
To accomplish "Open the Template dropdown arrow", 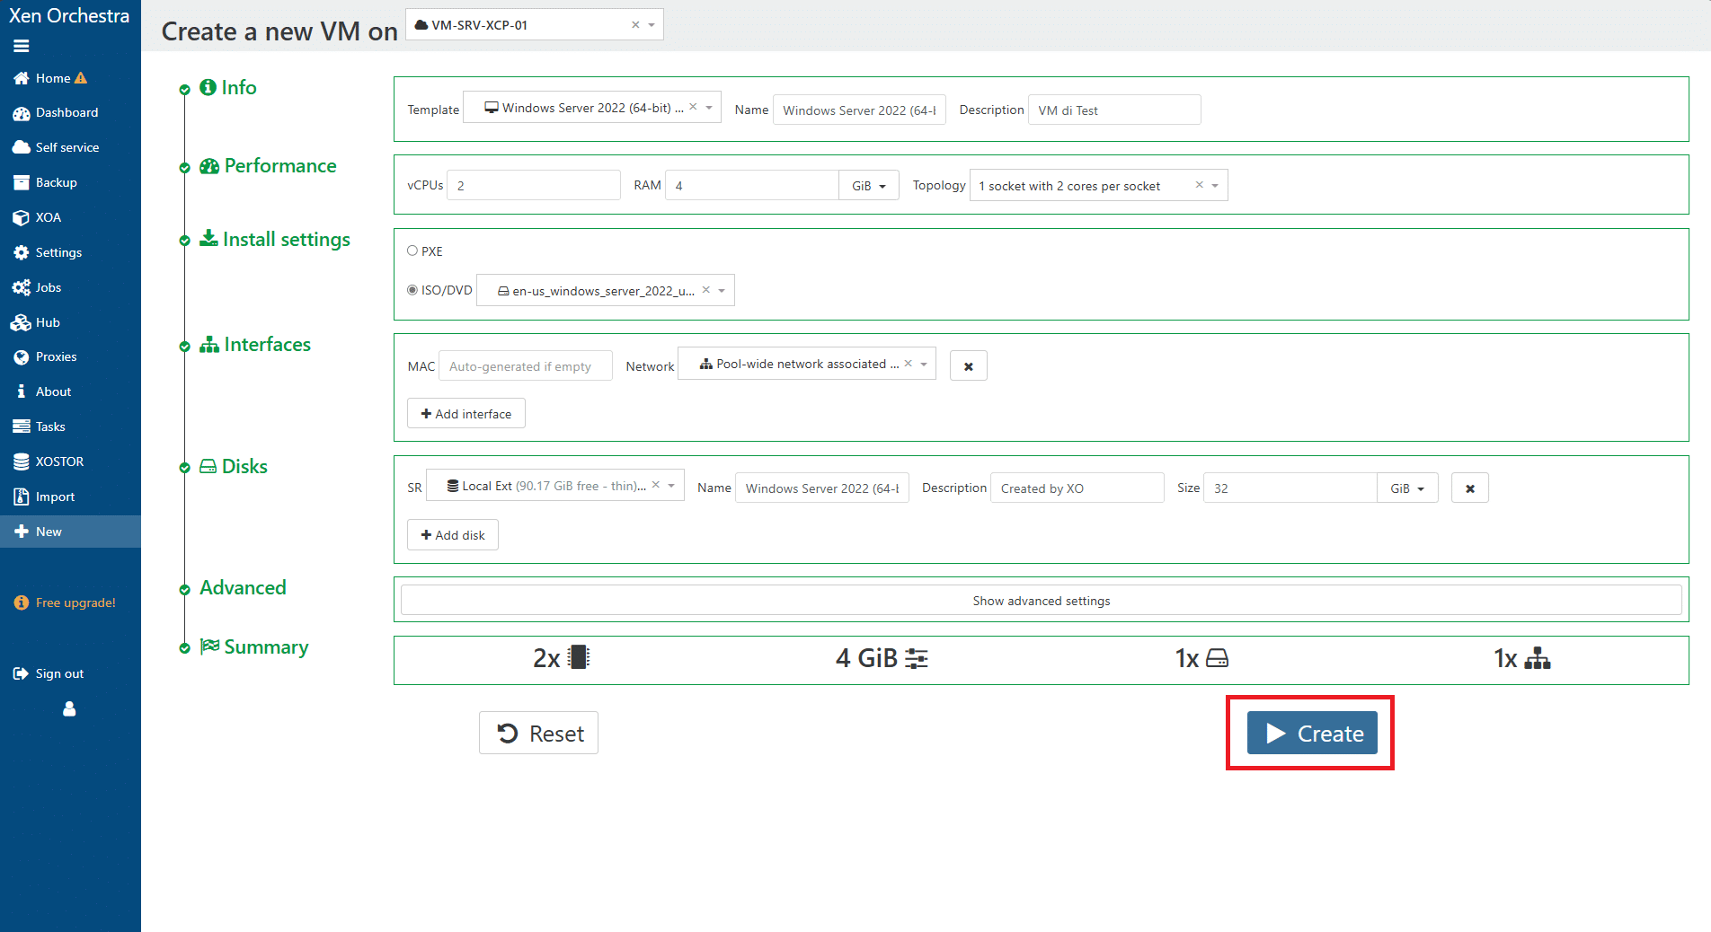I will pyautogui.click(x=709, y=108).
